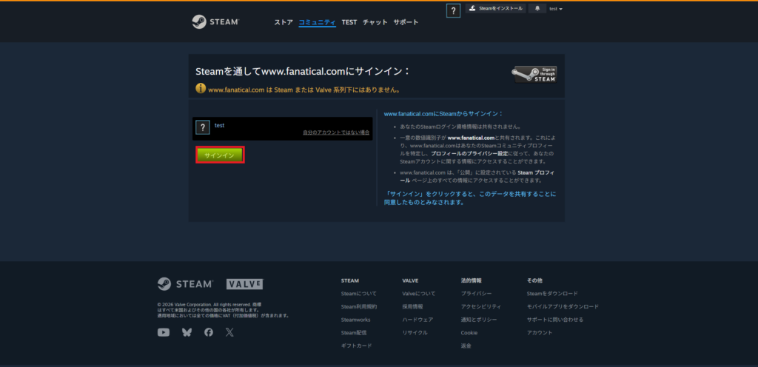This screenshot has height=367, width=758.
Task: Open 返金 footer link
Action: coord(466,346)
